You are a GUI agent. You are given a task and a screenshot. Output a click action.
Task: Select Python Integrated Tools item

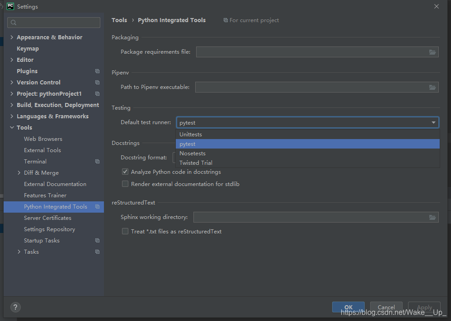coord(54,207)
